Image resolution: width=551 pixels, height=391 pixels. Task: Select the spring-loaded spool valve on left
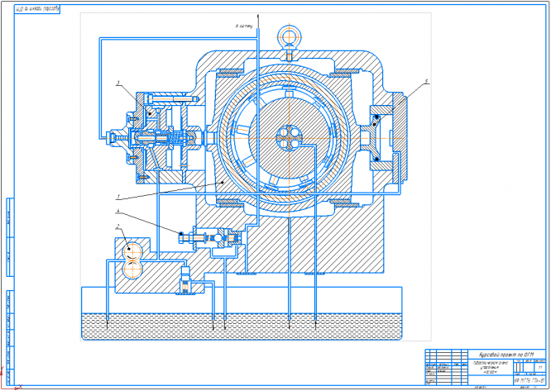(160, 139)
